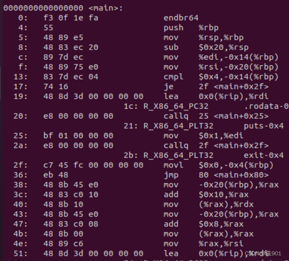This screenshot has height=261, width=289.
Task: Click the mov %rax,%rsi instruction
Action: (x=203, y=244)
